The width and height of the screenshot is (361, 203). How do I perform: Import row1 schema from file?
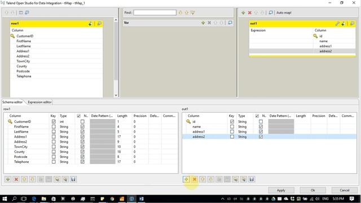tap(57, 179)
